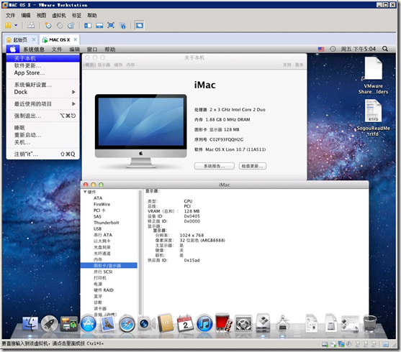Image resolution: width=401 pixels, height=352 pixels.
Task: Select 硬件 RAID in the hardware list
Action: point(104,290)
